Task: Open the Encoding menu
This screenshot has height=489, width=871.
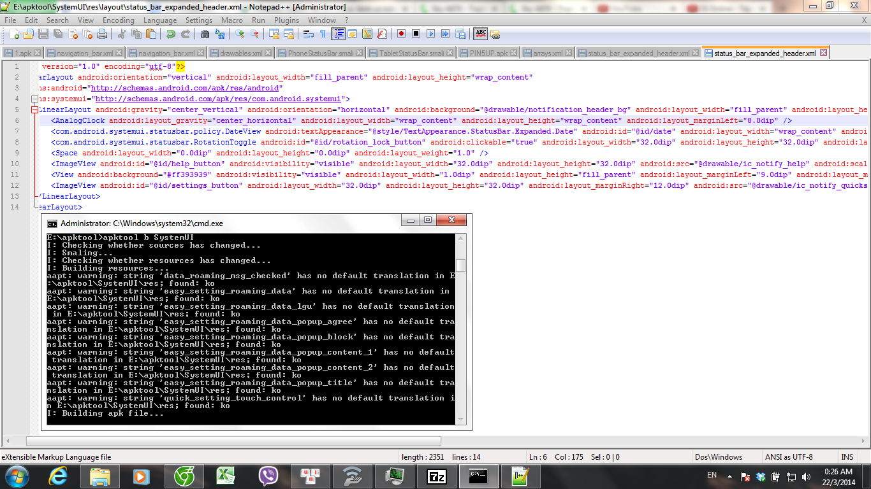Action: (119, 20)
